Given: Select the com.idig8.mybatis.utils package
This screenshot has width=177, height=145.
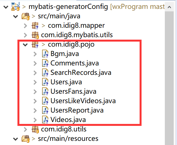Looking at the screenshot, I should tap(77, 35).
